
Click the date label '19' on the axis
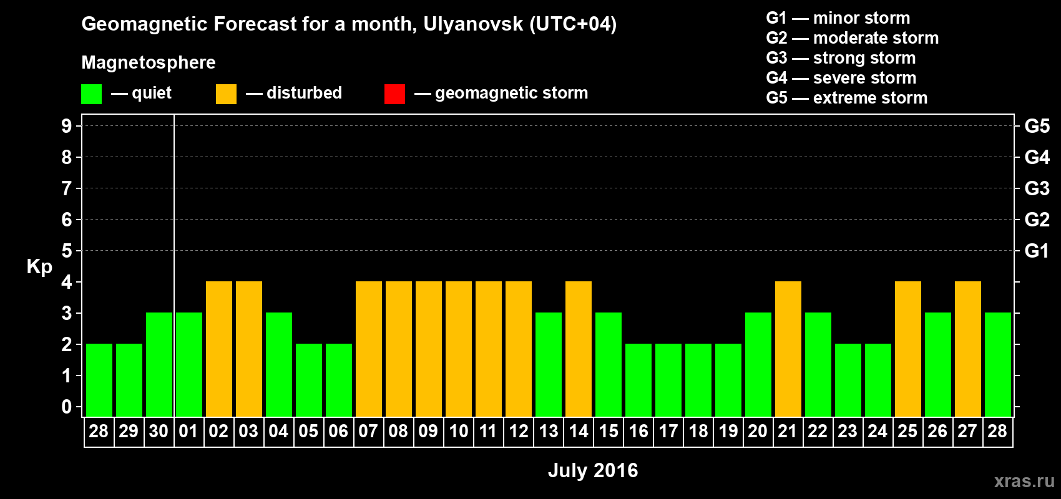(x=728, y=432)
